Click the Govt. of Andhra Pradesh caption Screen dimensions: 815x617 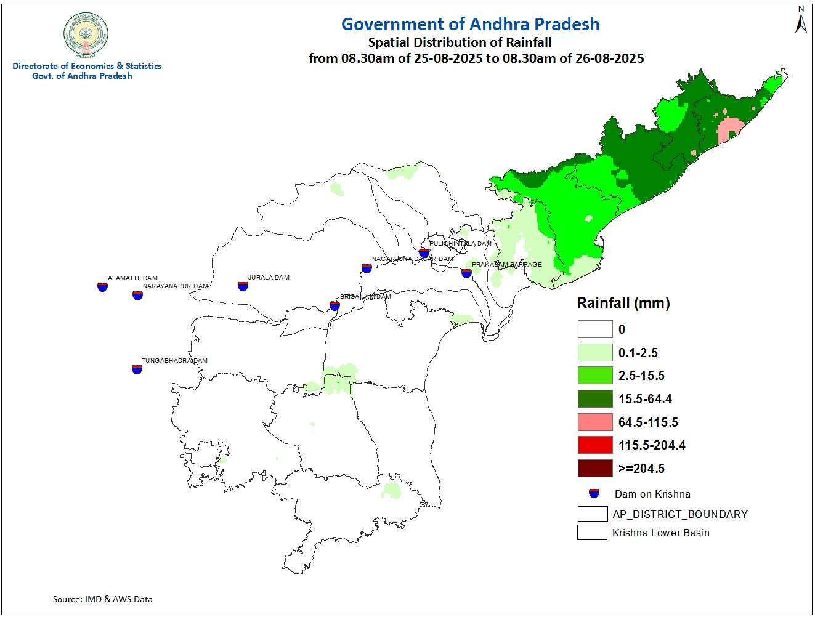(82, 76)
